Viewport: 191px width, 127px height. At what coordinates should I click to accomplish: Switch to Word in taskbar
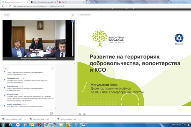[83, 125]
